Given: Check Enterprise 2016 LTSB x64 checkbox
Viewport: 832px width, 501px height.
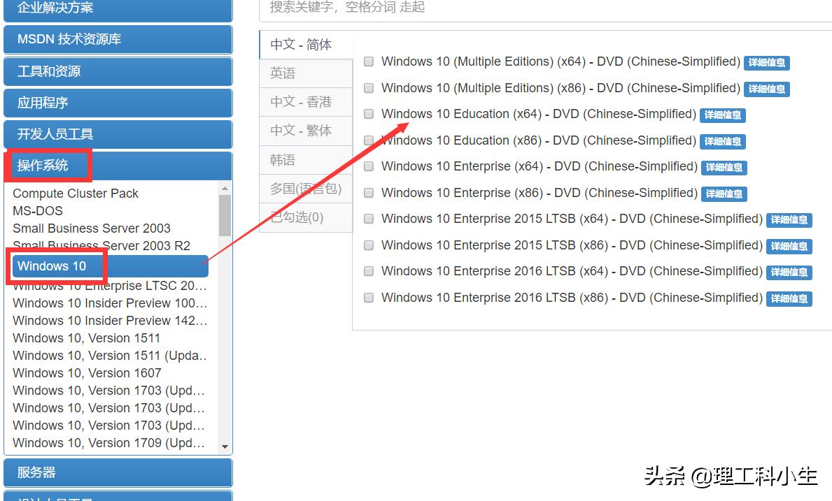Looking at the screenshot, I should click(369, 271).
